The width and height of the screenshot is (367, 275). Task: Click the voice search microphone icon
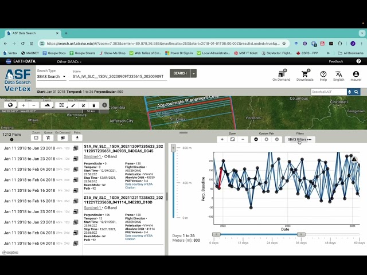[x=349, y=92]
